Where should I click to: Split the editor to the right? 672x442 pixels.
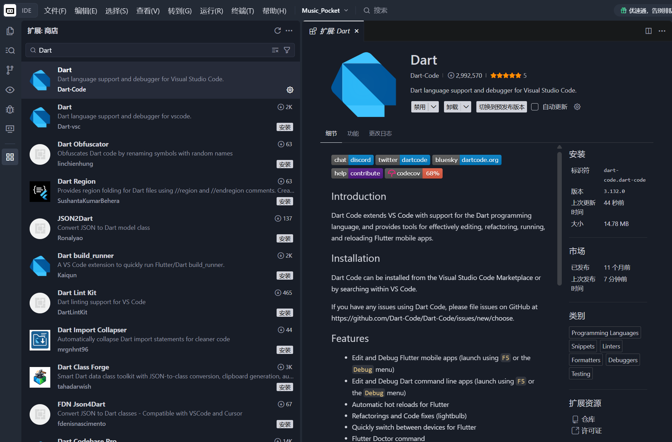[x=649, y=31]
